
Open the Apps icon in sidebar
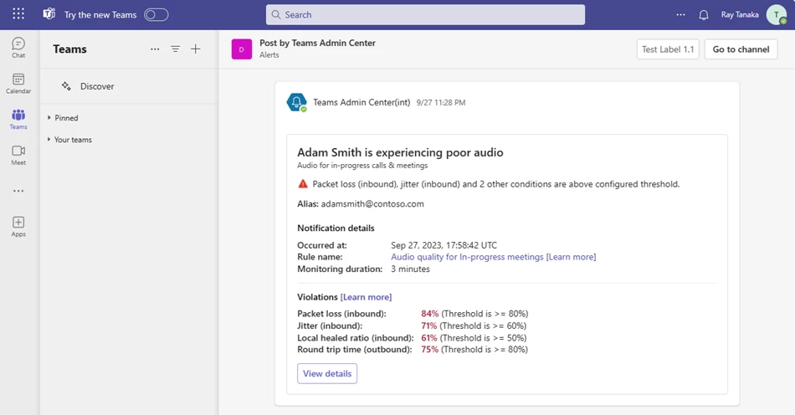(18, 226)
